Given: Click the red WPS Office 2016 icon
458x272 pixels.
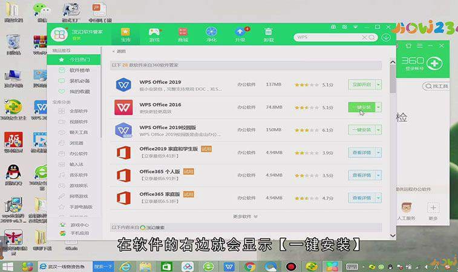Looking at the screenshot, I should tap(123, 107).
